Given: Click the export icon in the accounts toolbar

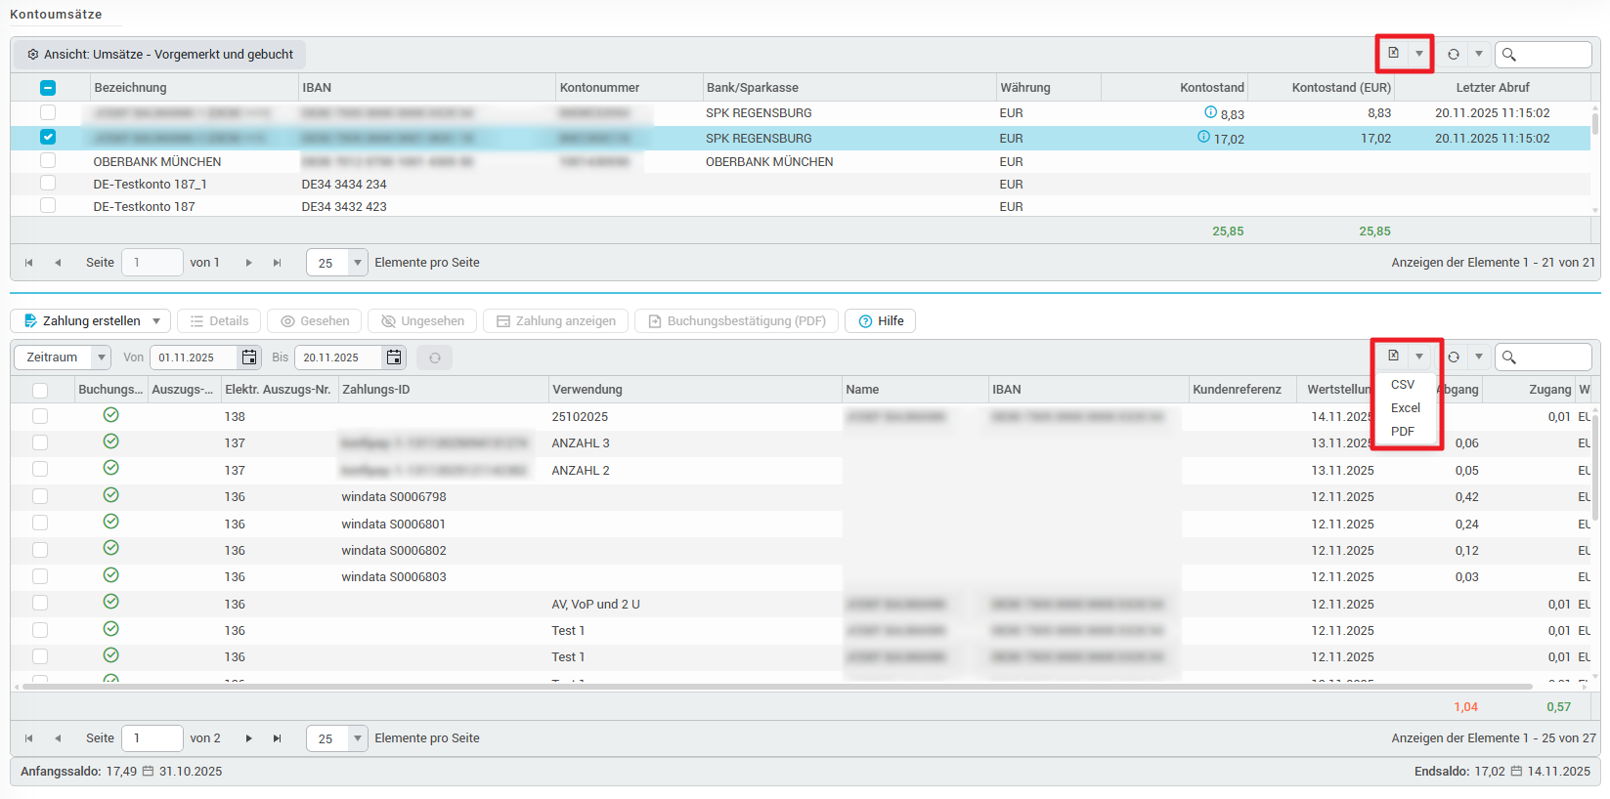Looking at the screenshot, I should [x=1393, y=54].
